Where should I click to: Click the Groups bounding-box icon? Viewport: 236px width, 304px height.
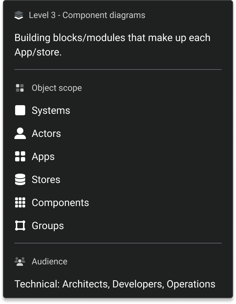20,226
